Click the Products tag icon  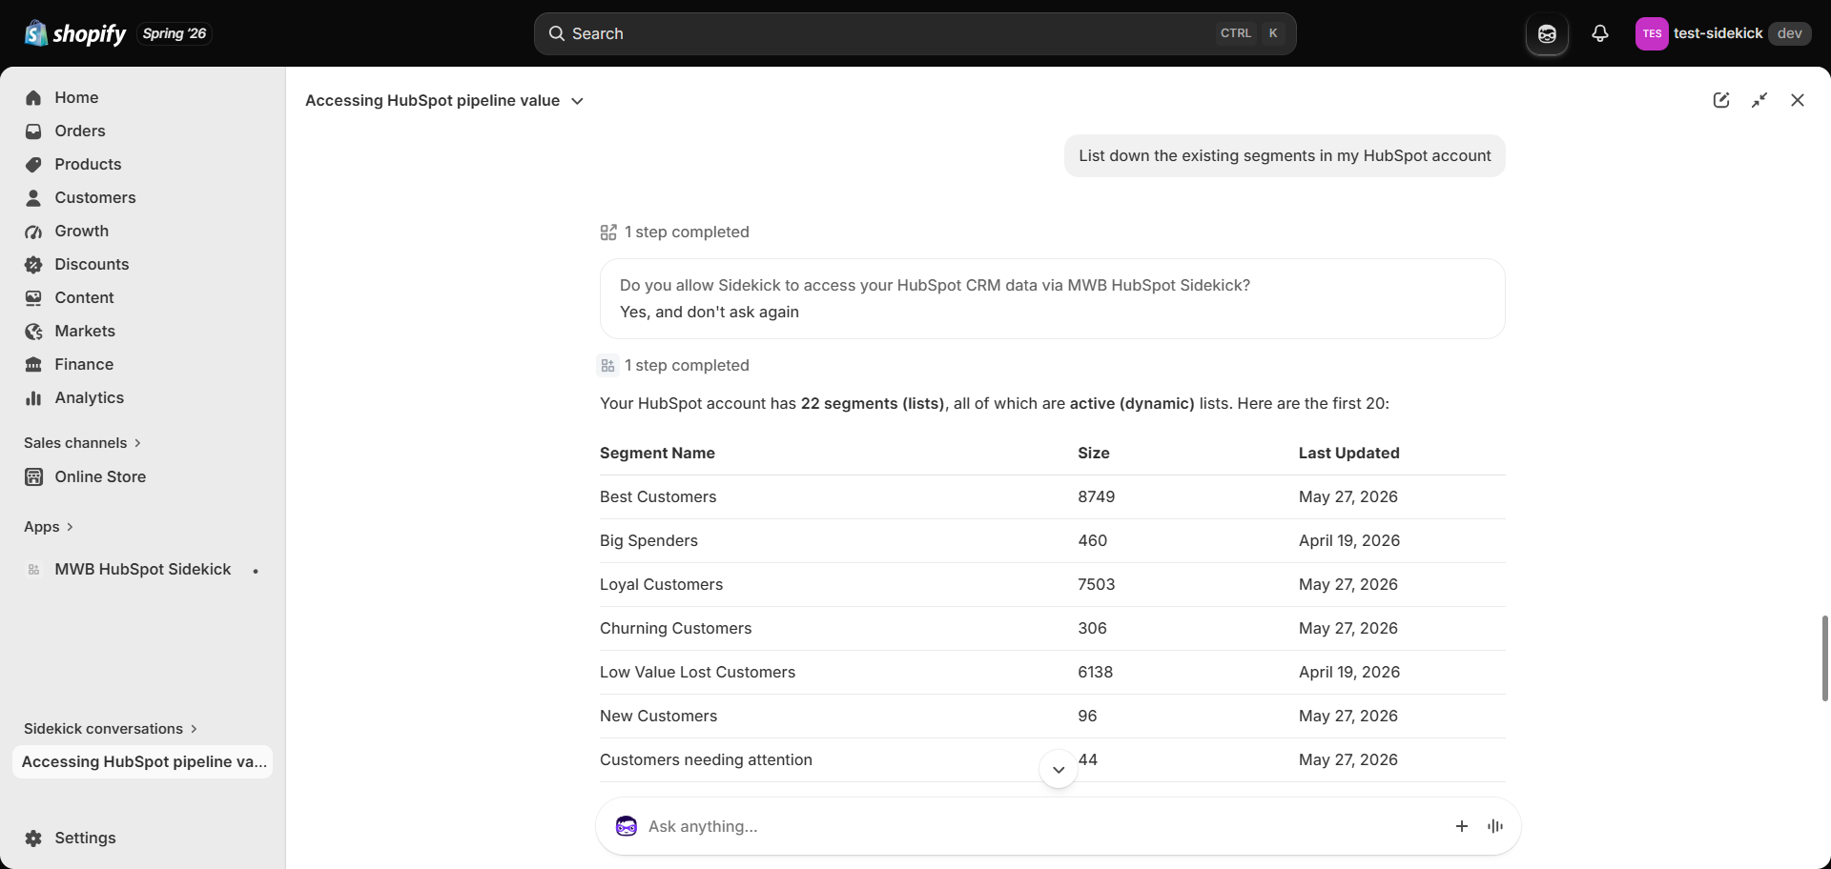coord(33,164)
